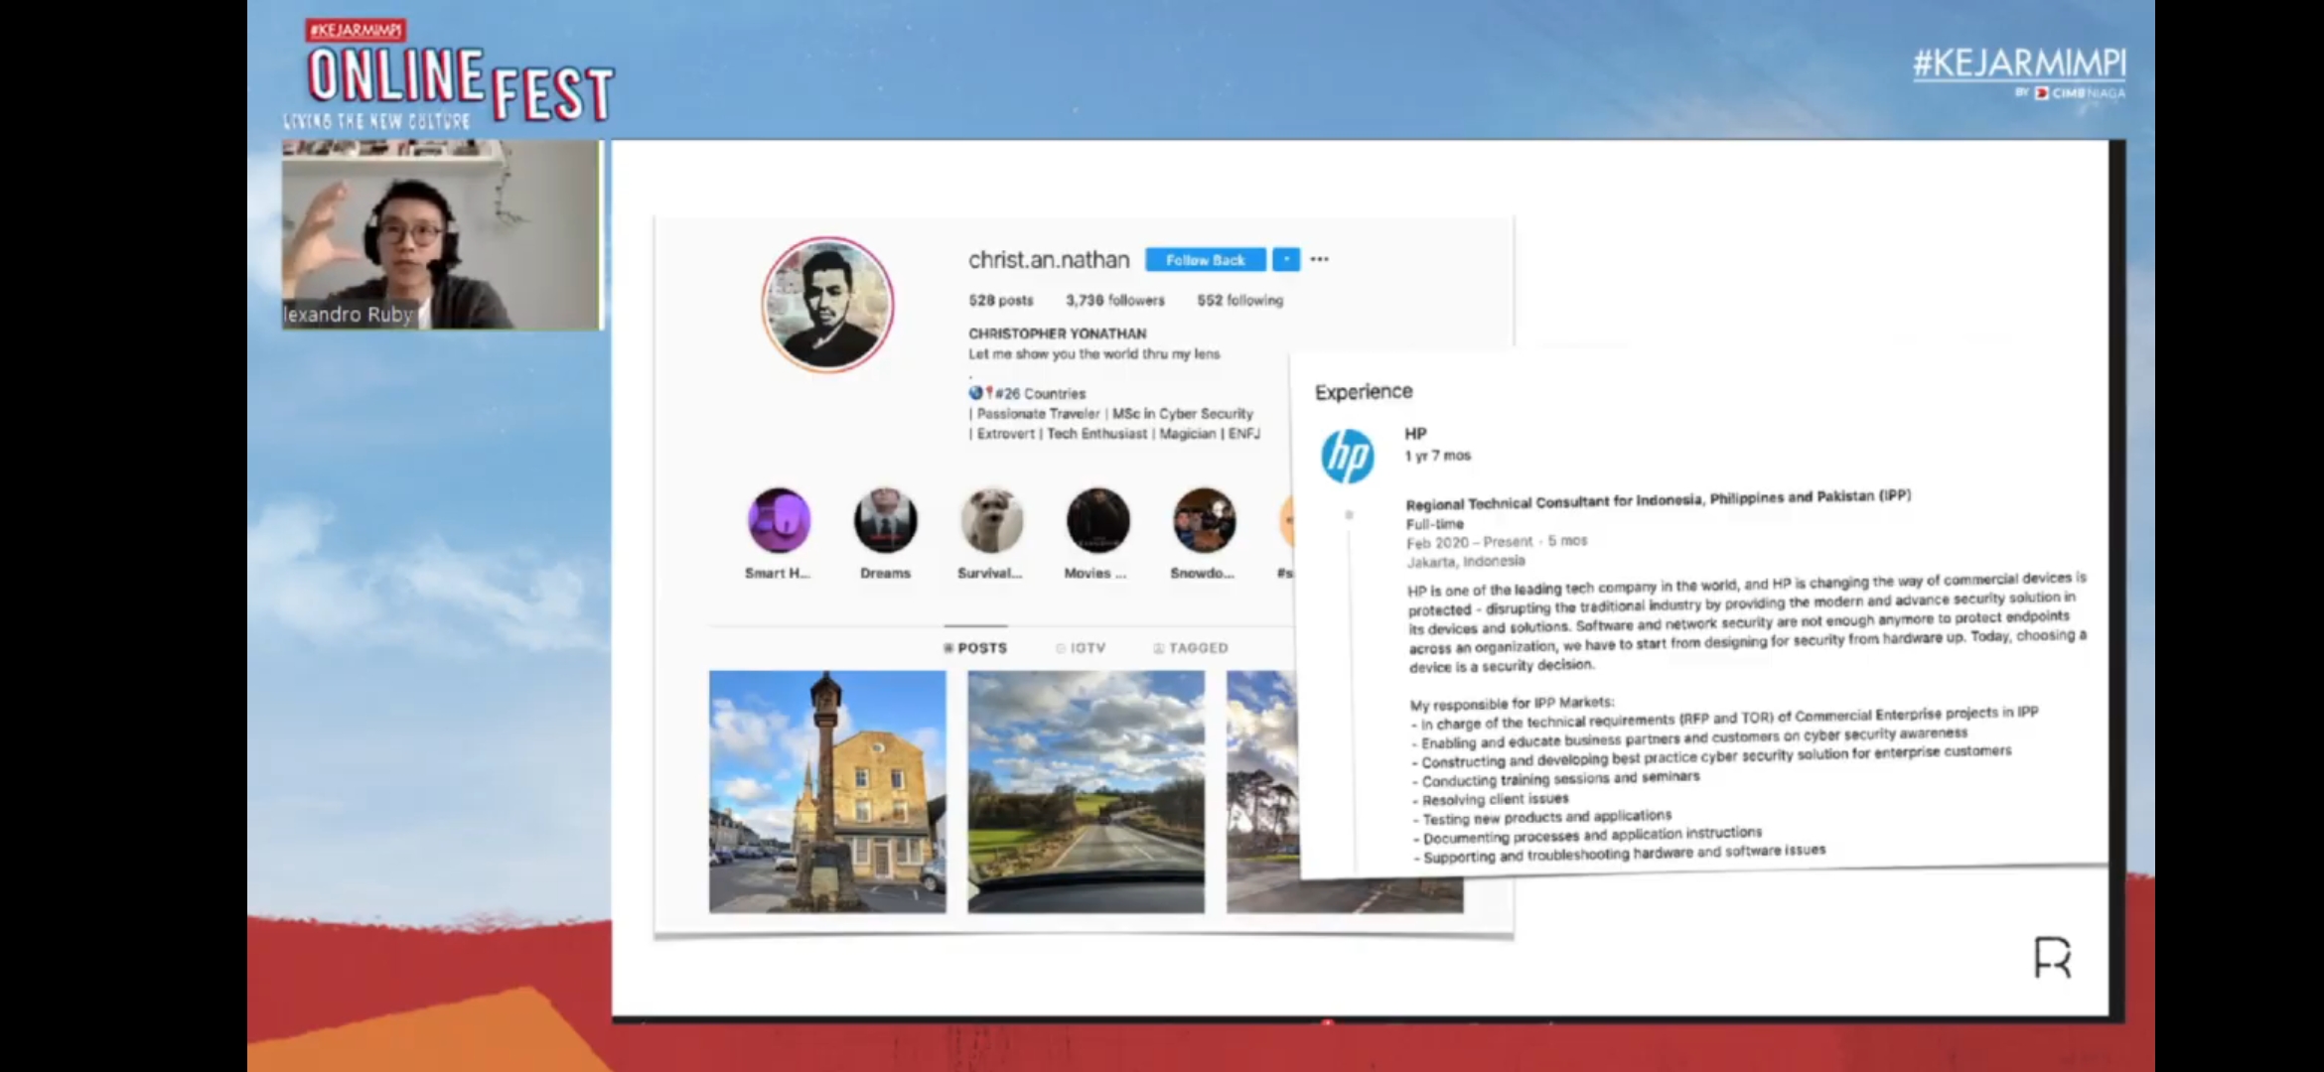
Task: Select the CHRISTOPHER YONATHAN name text
Action: pyautogui.click(x=1057, y=334)
